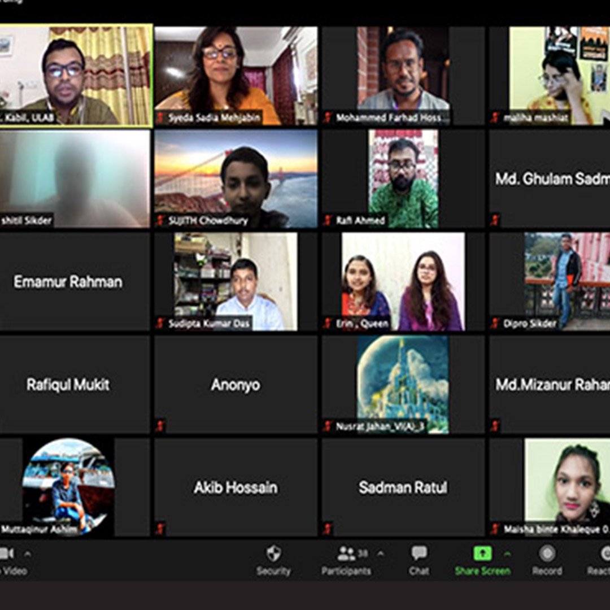Select SUJITH Chowdhury's bridge-background video tile

236,178
